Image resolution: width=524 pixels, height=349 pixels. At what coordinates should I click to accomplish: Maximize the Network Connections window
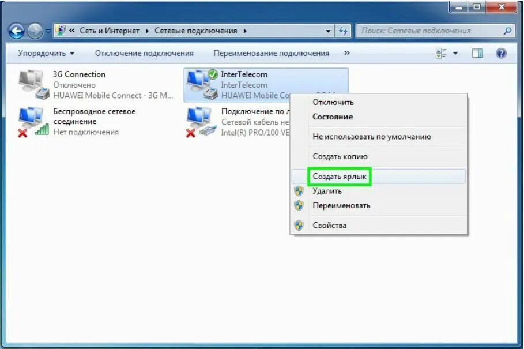point(477,7)
